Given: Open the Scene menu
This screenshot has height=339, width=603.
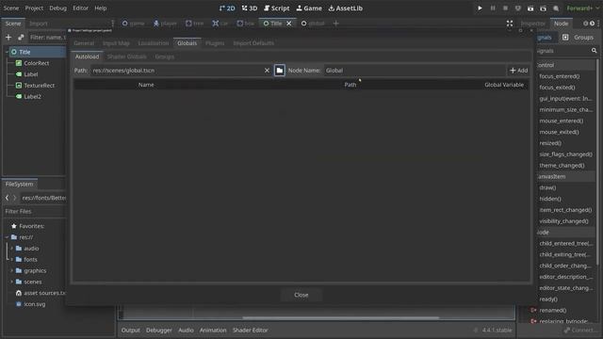Looking at the screenshot, I should click(11, 8).
